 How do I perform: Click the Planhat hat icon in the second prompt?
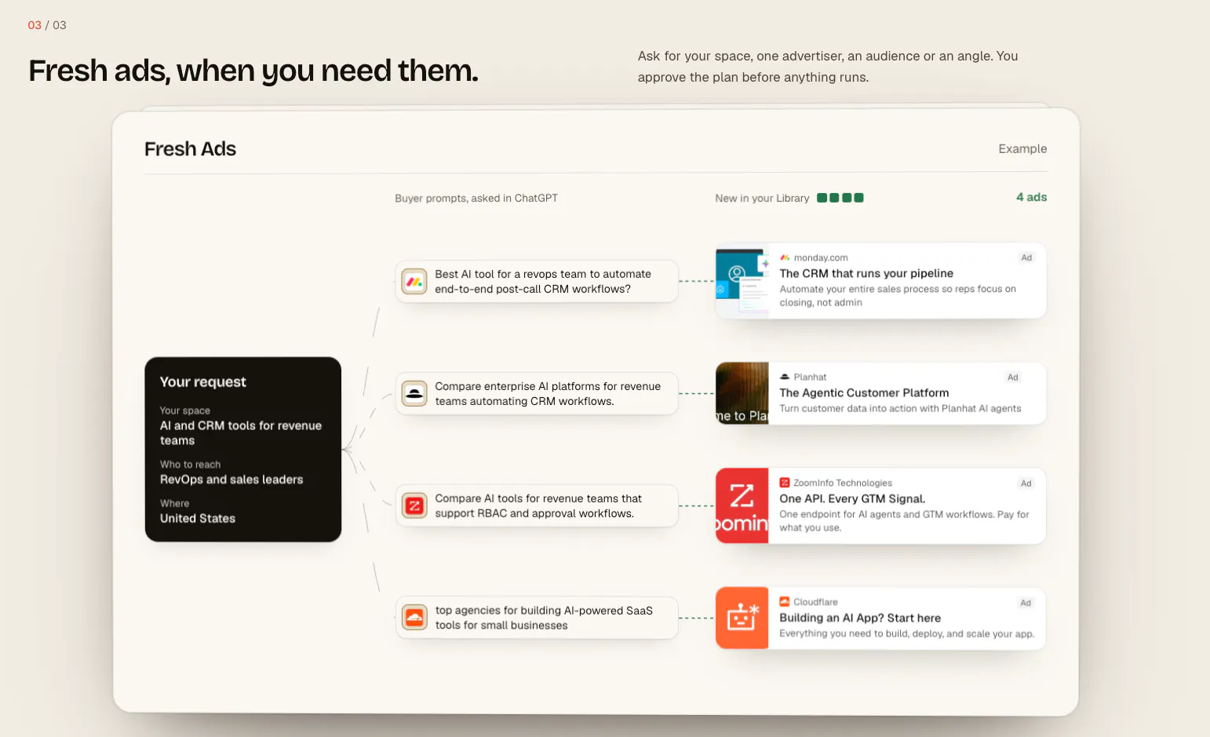(x=414, y=393)
